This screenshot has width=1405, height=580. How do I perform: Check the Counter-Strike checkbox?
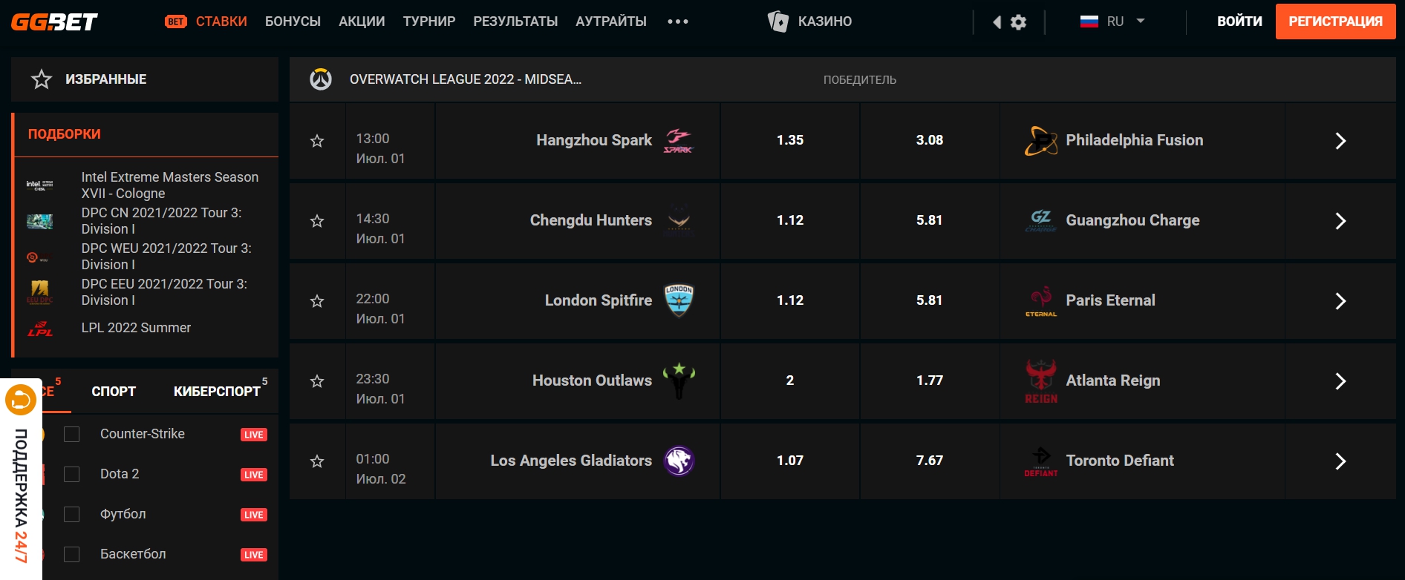pyautogui.click(x=72, y=434)
